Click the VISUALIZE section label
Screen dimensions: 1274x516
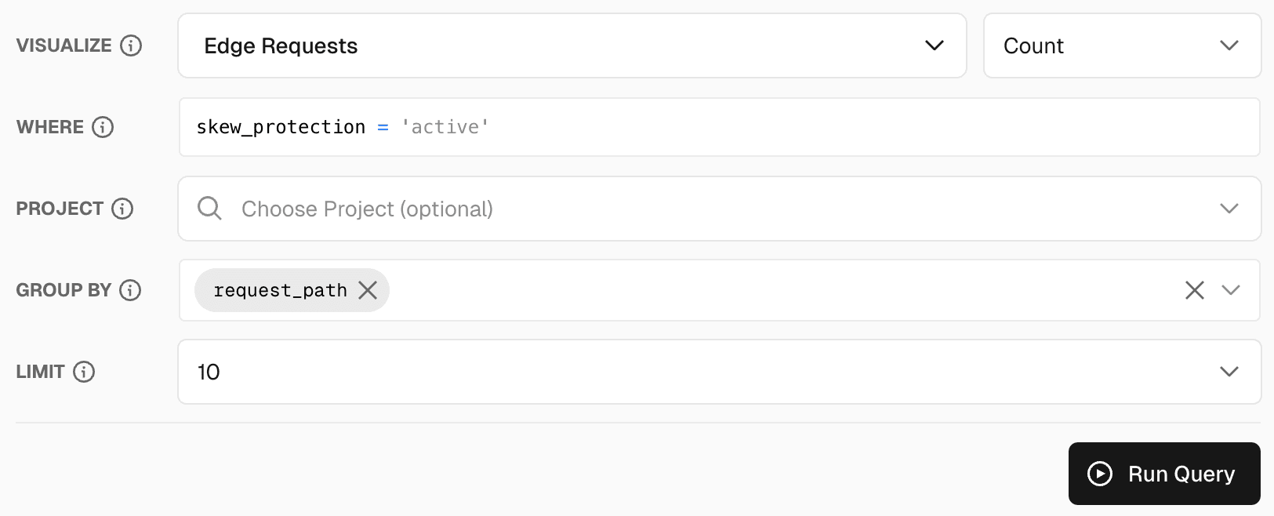(x=64, y=45)
